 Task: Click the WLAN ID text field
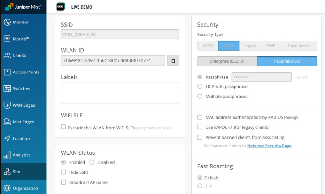coord(113,60)
